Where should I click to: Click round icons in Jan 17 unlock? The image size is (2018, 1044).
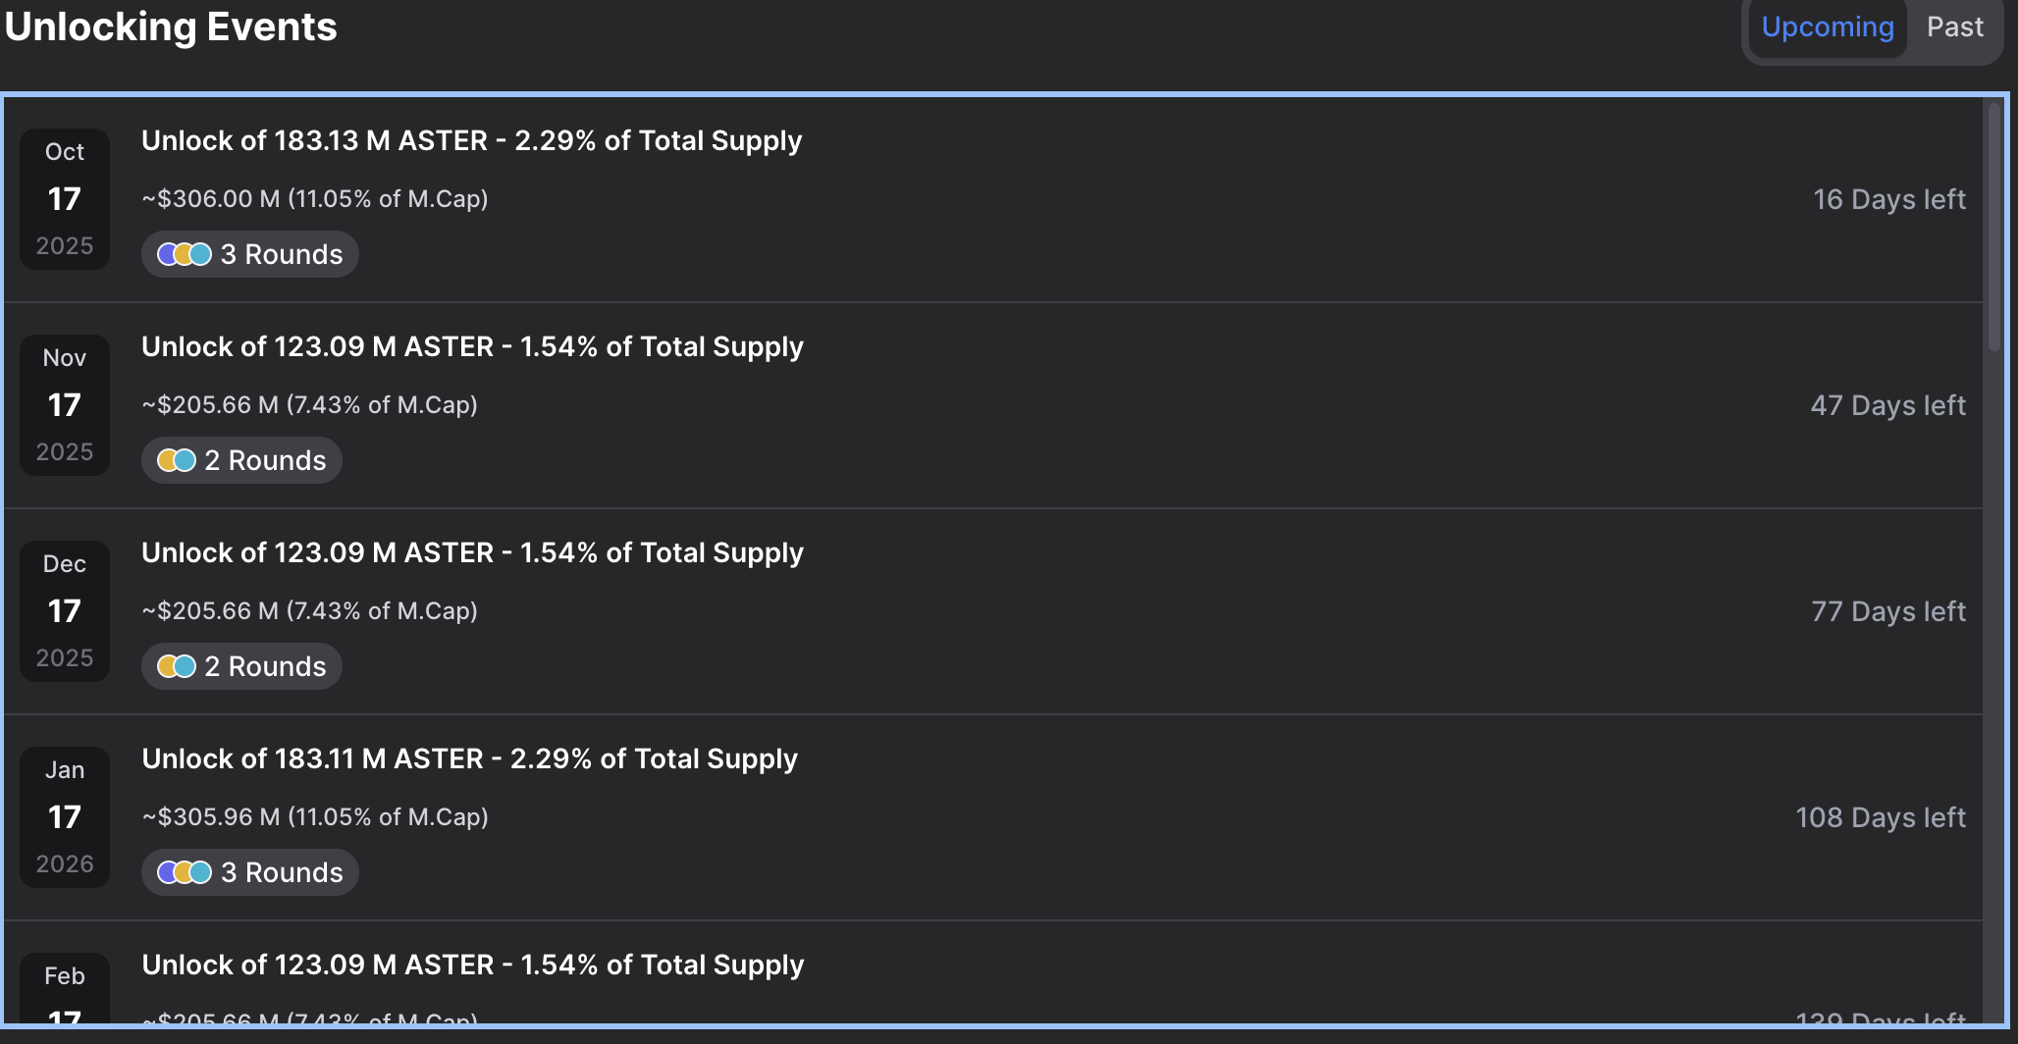pyautogui.click(x=185, y=872)
